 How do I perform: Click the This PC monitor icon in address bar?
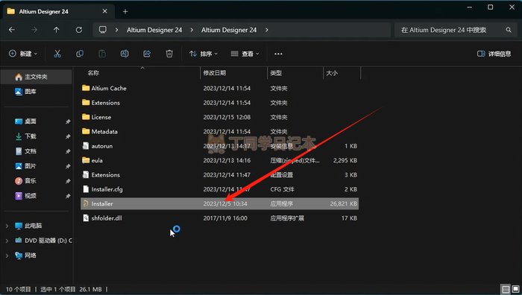[103, 30]
